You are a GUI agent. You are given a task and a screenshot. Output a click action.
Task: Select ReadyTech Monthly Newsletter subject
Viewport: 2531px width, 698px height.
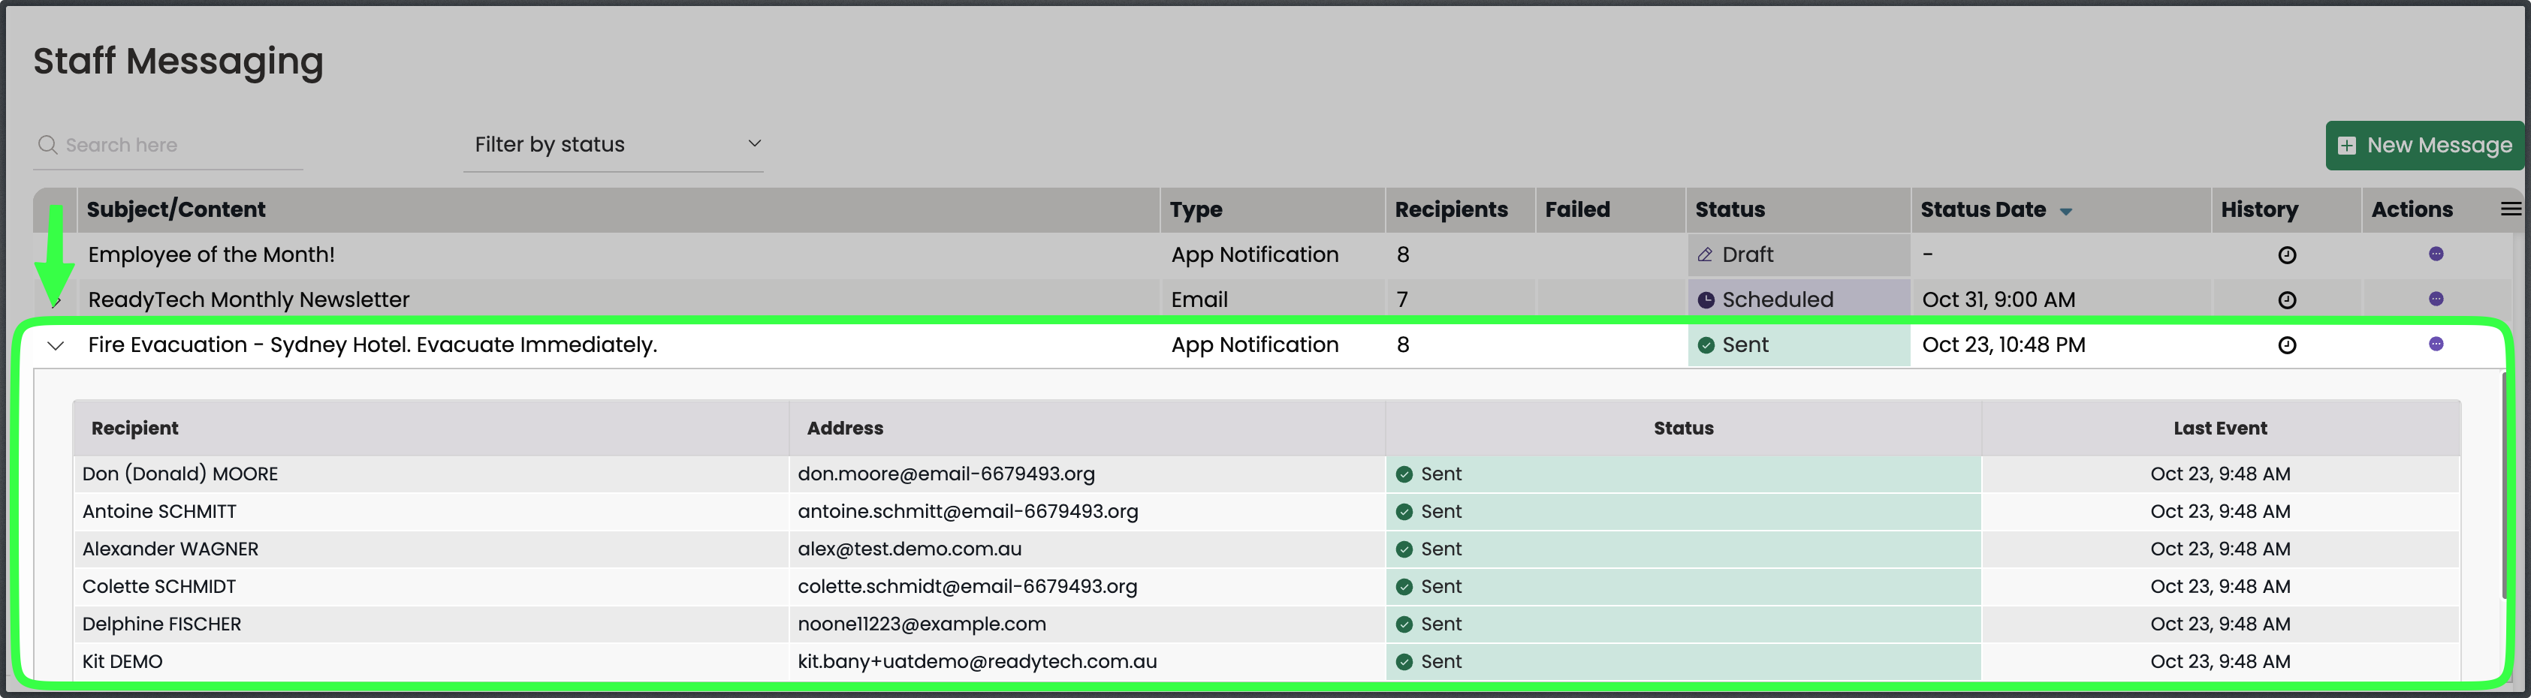249,300
